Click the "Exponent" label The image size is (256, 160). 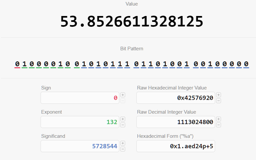coord(51,112)
